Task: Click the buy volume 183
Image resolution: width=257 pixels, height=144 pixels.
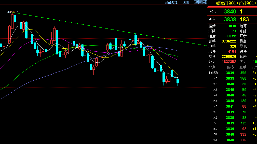Action: click(244, 20)
